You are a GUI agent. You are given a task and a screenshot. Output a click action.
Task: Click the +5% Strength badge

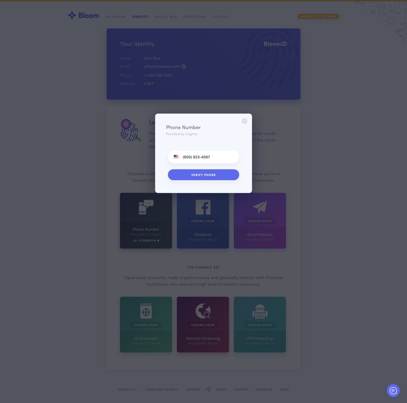[x=146, y=241]
